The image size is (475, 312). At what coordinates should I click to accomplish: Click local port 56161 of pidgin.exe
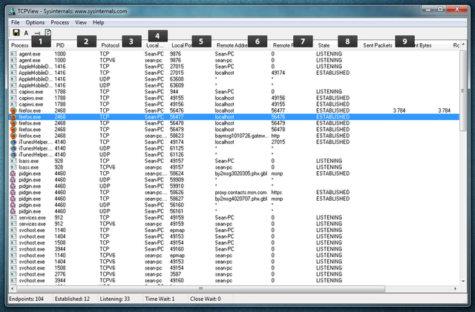(x=177, y=211)
